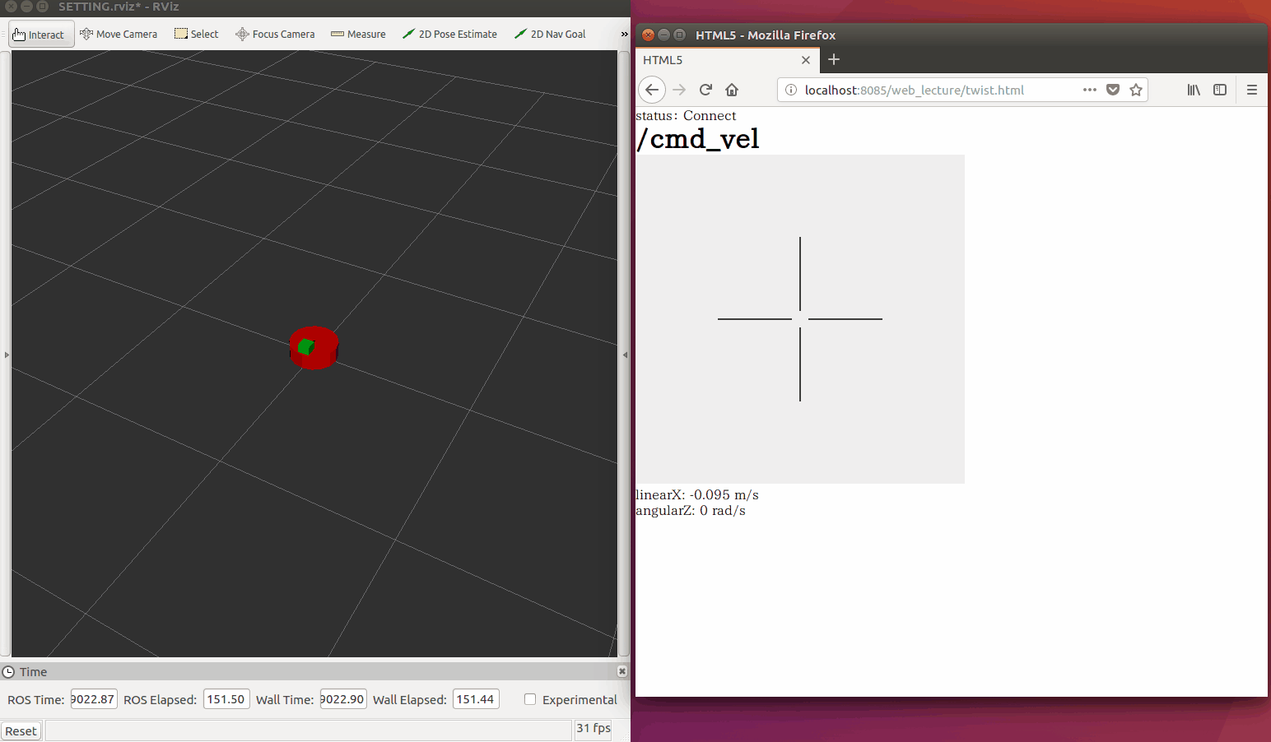Screen dimensions: 1271x742
Task: Click the red robot model in the 3D view
Action: (314, 348)
